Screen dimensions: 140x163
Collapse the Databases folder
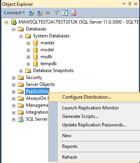pyautogui.click(x=13, y=29)
